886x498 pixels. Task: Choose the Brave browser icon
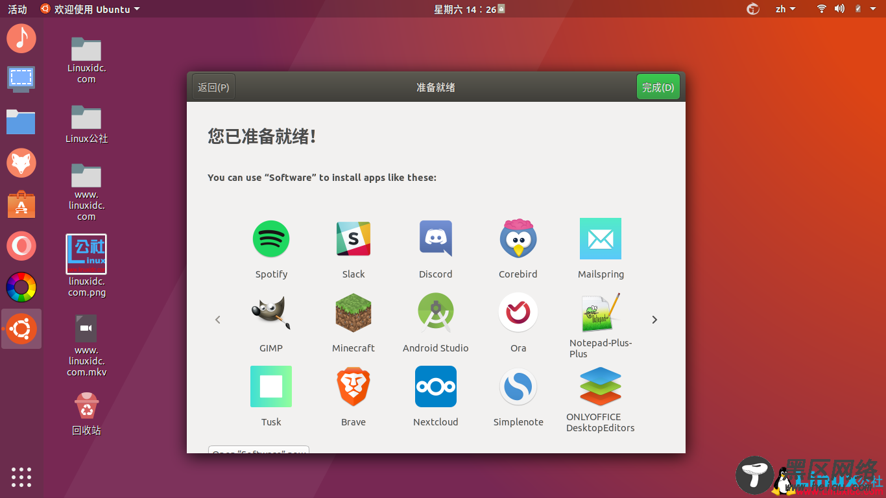click(353, 386)
